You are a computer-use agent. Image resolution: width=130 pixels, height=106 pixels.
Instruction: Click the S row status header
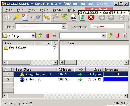click(x=8, y=79)
